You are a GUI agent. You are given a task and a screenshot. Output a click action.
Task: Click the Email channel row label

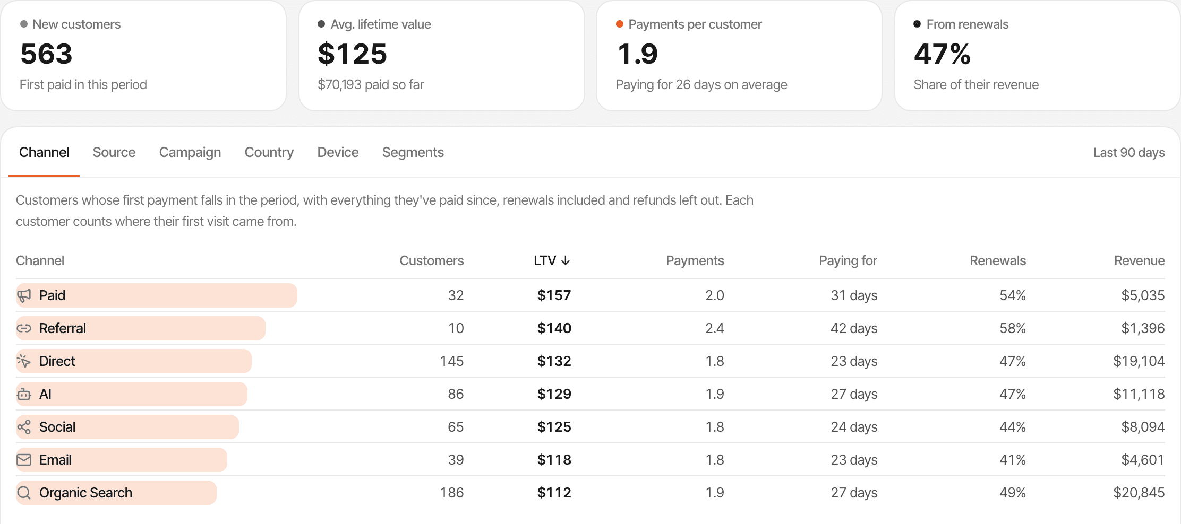[55, 460]
